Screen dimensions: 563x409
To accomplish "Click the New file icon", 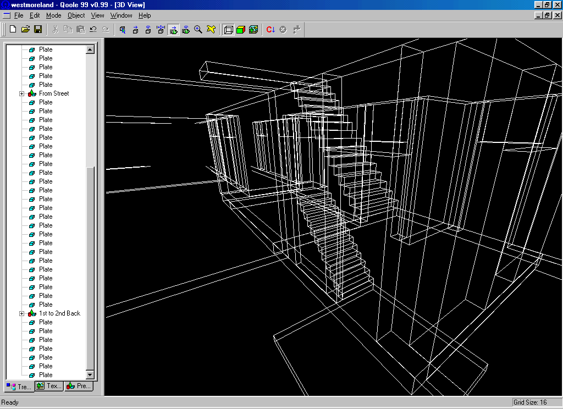I will pyautogui.click(x=13, y=29).
